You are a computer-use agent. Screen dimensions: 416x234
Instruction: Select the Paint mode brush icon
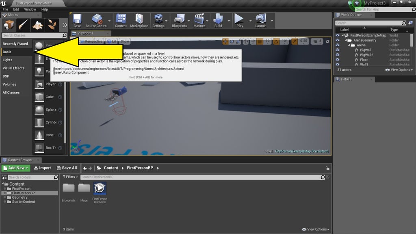pyautogui.click(x=24, y=25)
